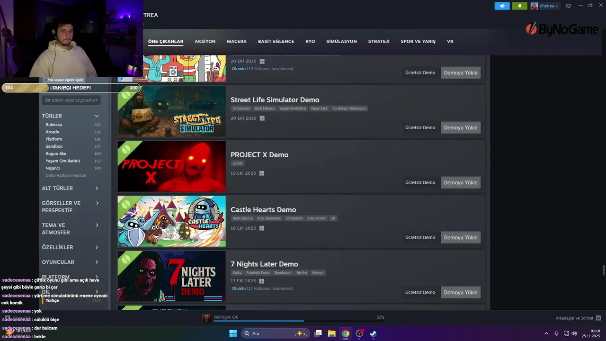Image resolution: width=606 pixels, height=341 pixels.
Task: Open the volume tray icon
Action: [x=574, y=333]
